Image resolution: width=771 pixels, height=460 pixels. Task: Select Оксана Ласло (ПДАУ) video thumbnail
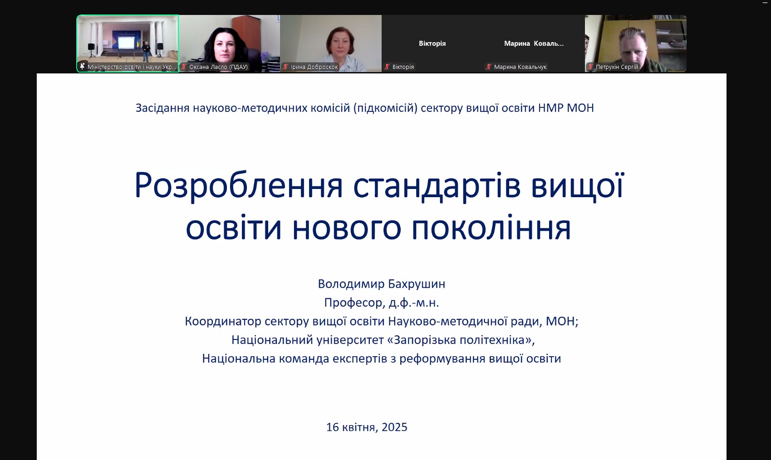pos(229,44)
